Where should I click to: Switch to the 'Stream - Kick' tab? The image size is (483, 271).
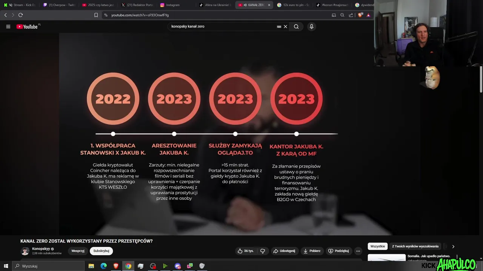20,5
